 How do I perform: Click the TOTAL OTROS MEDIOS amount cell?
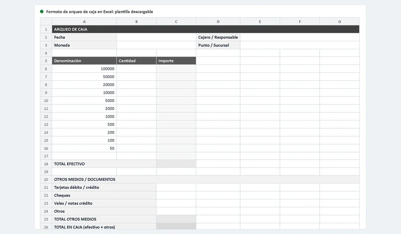pos(176,219)
